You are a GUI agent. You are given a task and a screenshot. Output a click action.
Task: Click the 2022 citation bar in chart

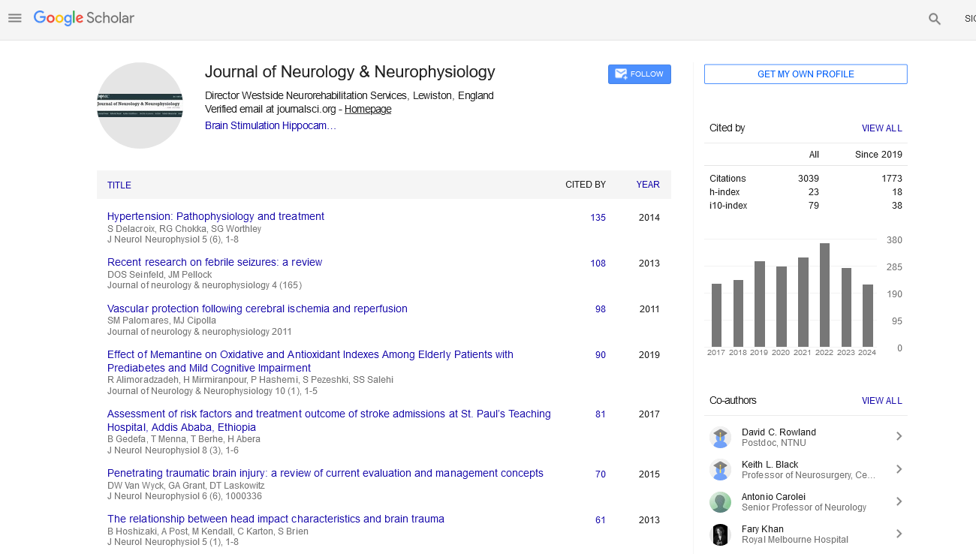824,295
